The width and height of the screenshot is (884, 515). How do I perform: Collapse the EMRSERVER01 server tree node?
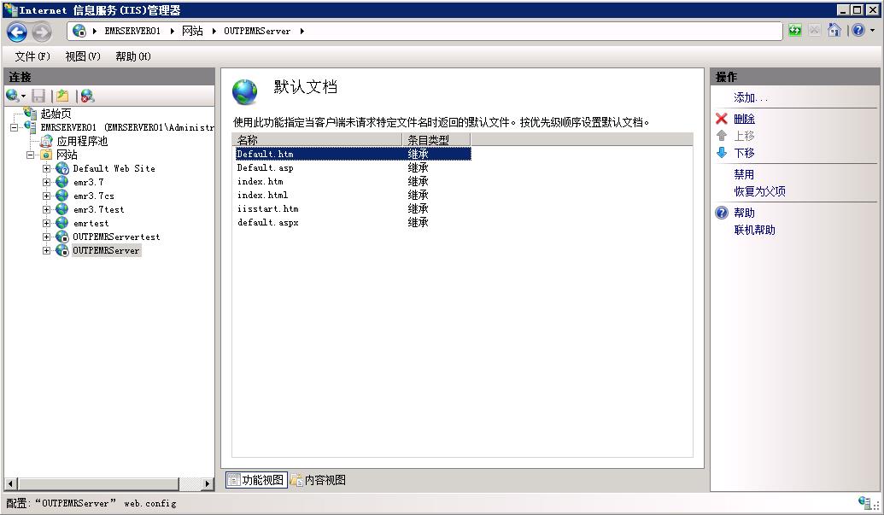[x=15, y=127]
